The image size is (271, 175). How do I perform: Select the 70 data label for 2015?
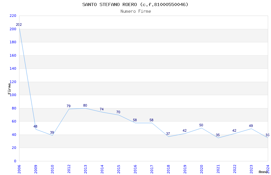click(x=118, y=112)
